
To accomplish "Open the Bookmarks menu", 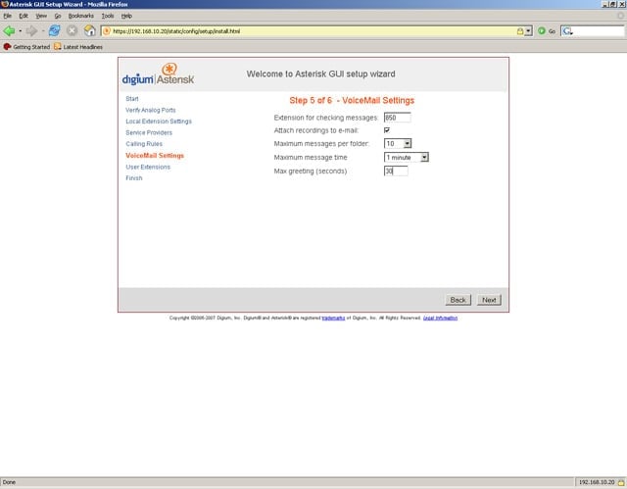I will click(x=80, y=16).
